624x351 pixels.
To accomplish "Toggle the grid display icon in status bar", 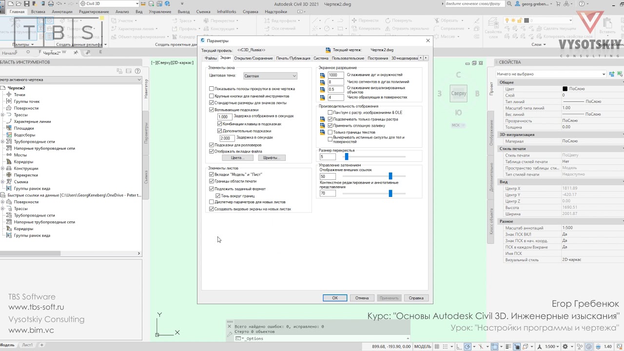I will 437,347.
